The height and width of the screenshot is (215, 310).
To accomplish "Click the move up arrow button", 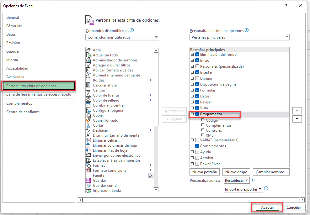I will [x=297, y=111].
